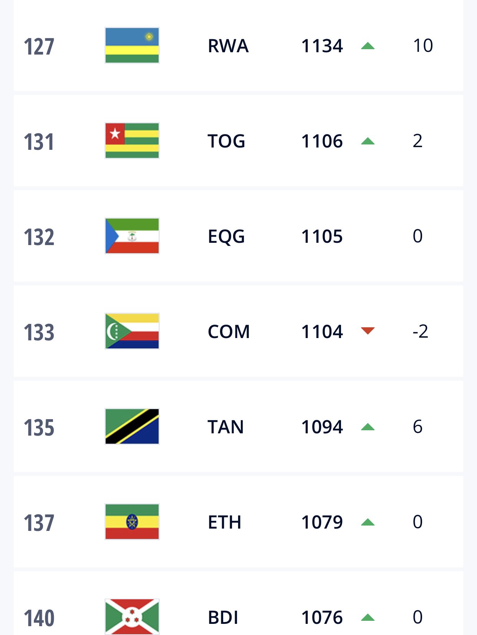Image resolution: width=477 pixels, height=635 pixels.
Task: Click the Equatorial Guinea flag icon
Action: point(132,236)
